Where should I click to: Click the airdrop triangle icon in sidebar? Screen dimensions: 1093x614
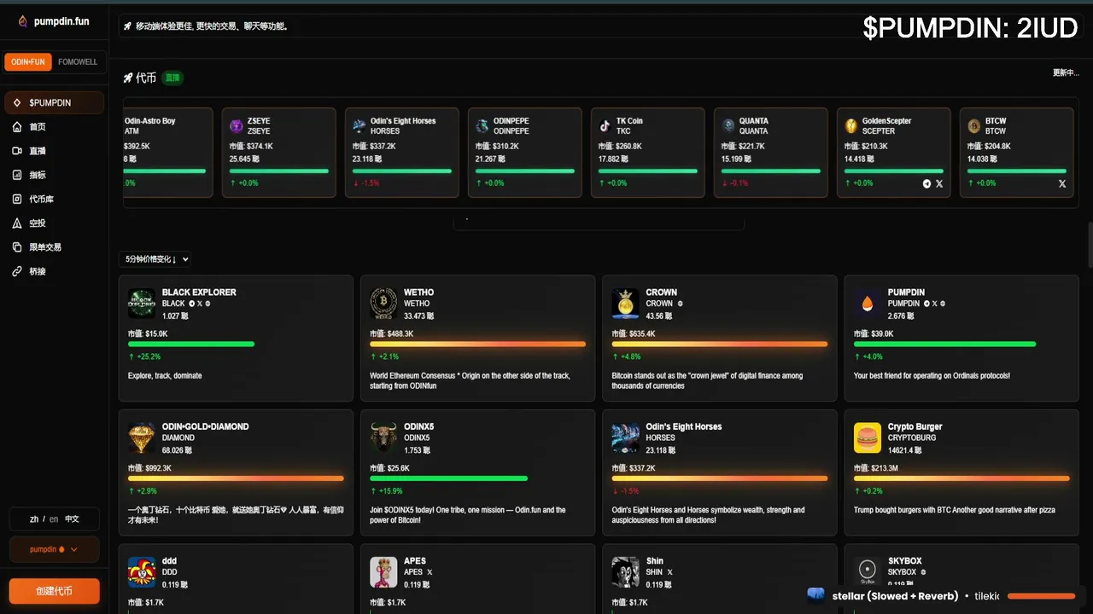pyautogui.click(x=17, y=223)
